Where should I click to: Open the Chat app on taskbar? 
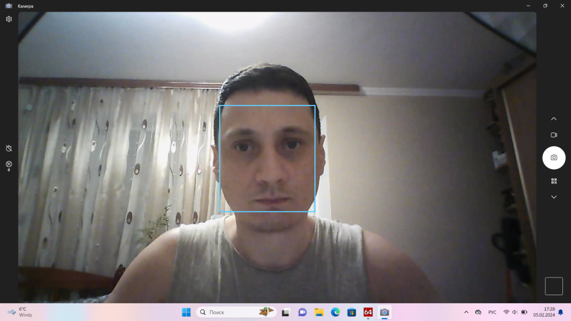coord(302,312)
